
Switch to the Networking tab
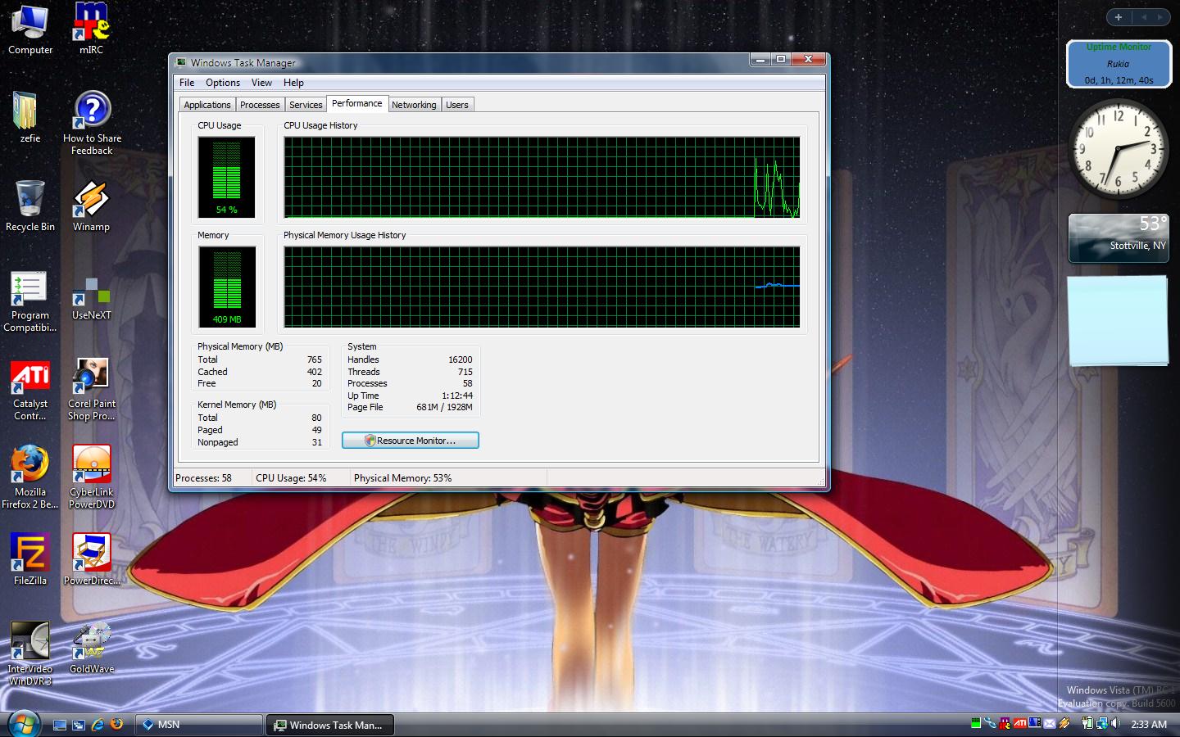414,105
